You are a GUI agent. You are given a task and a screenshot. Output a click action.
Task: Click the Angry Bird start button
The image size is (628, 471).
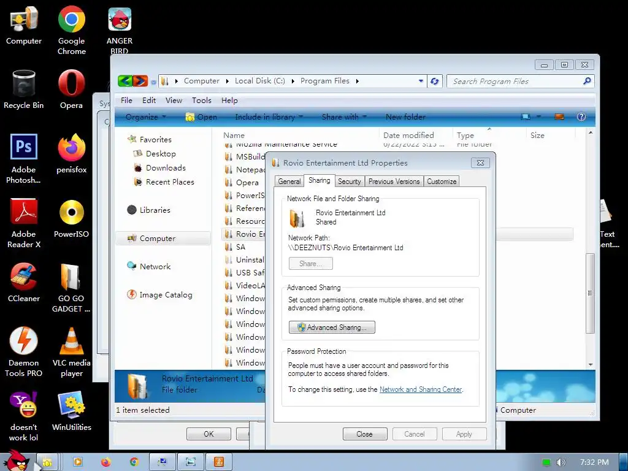(x=17, y=461)
